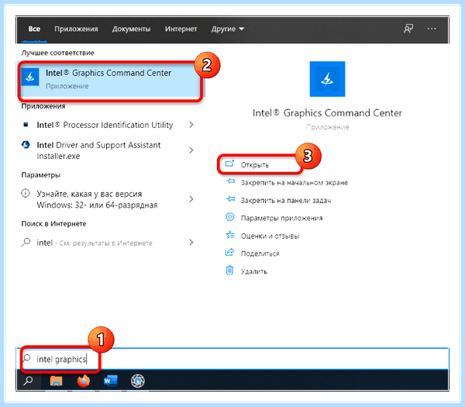Image resolution: width=465 pixels, height=407 pixels.
Task: Switch to the Приложения tab
Action: coord(76,29)
